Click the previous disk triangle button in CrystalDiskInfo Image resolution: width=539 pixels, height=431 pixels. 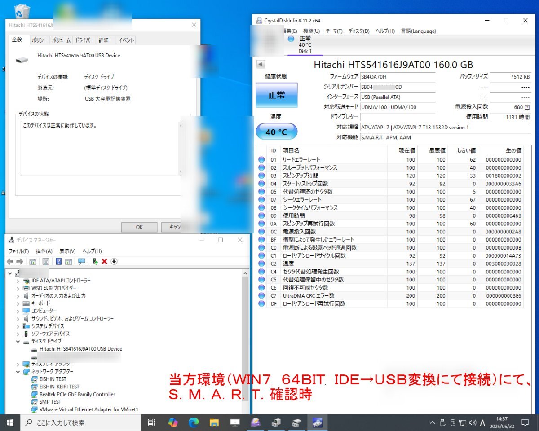click(261, 64)
